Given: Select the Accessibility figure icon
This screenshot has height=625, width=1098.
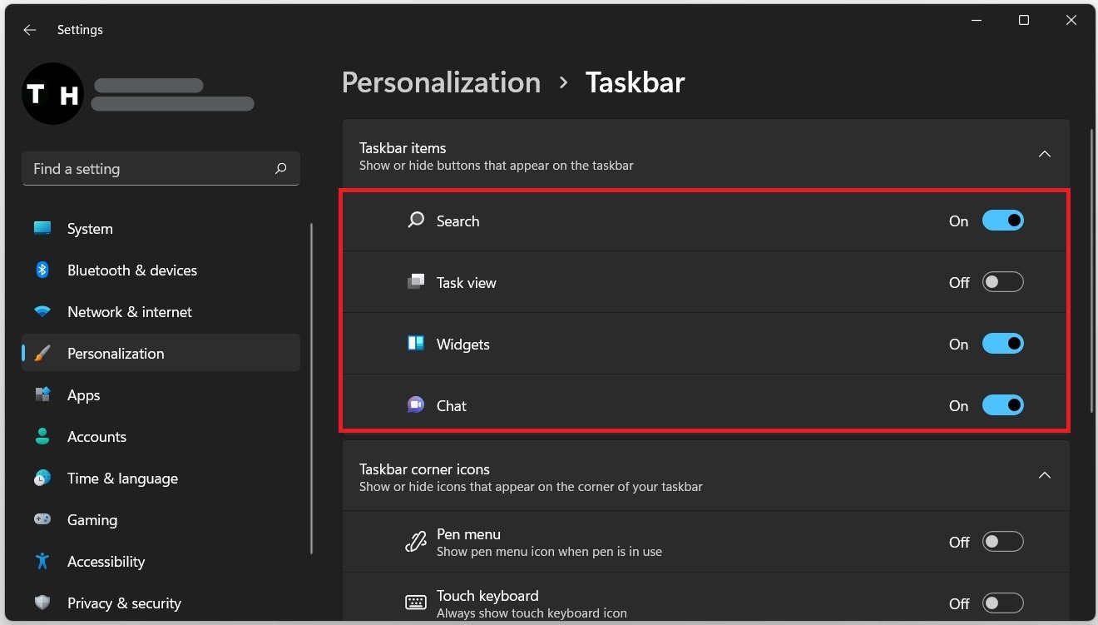Looking at the screenshot, I should point(42,562).
